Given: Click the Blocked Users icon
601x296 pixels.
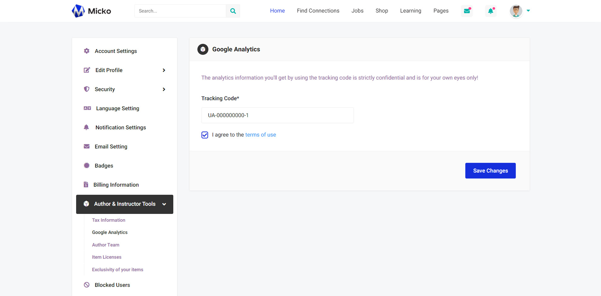Looking at the screenshot, I should pyautogui.click(x=87, y=285).
